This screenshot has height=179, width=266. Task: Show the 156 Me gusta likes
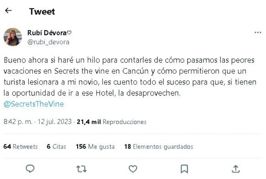(x=95, y=146)
